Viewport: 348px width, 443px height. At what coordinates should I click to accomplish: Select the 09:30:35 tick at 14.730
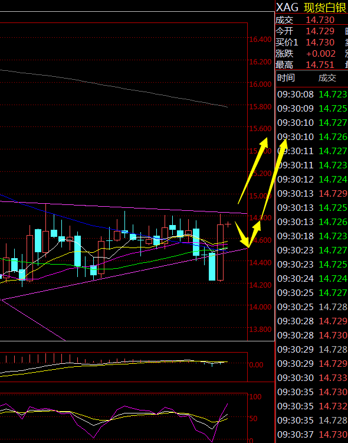click(x=312, y=392)
